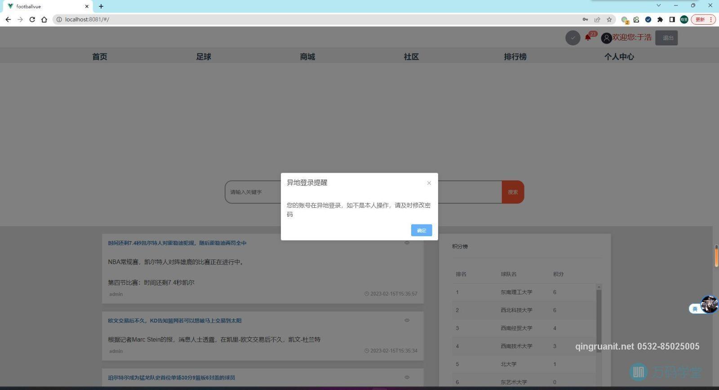The height and width of the screenshot is (390, 719).
Task: Select the 西南技术大学 ranking row
Action: 524,346
